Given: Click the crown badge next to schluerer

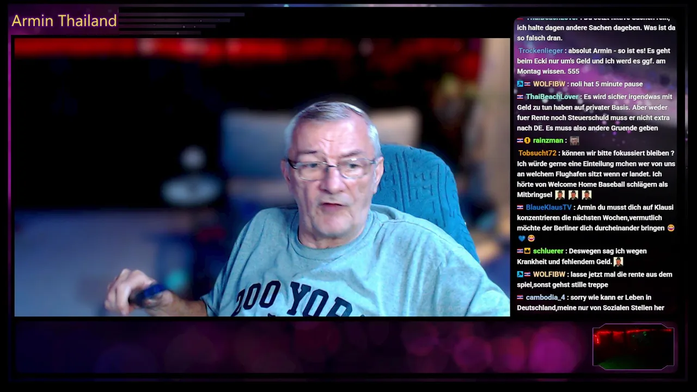Looking at the screenshot, I should (x=527, y=251).
